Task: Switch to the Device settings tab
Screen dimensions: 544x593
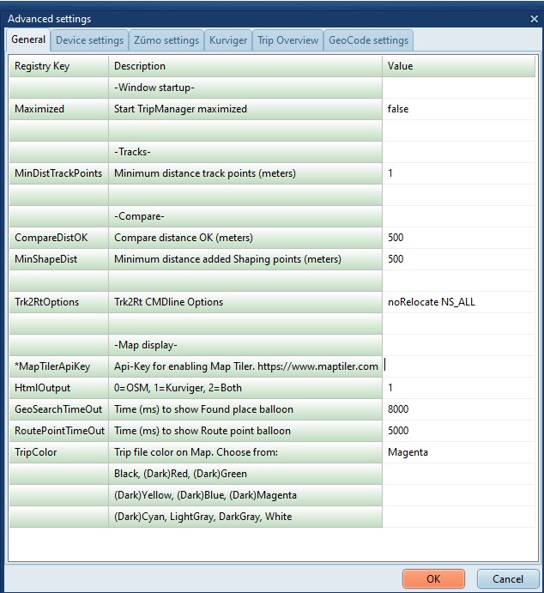Action: point(89,40)
